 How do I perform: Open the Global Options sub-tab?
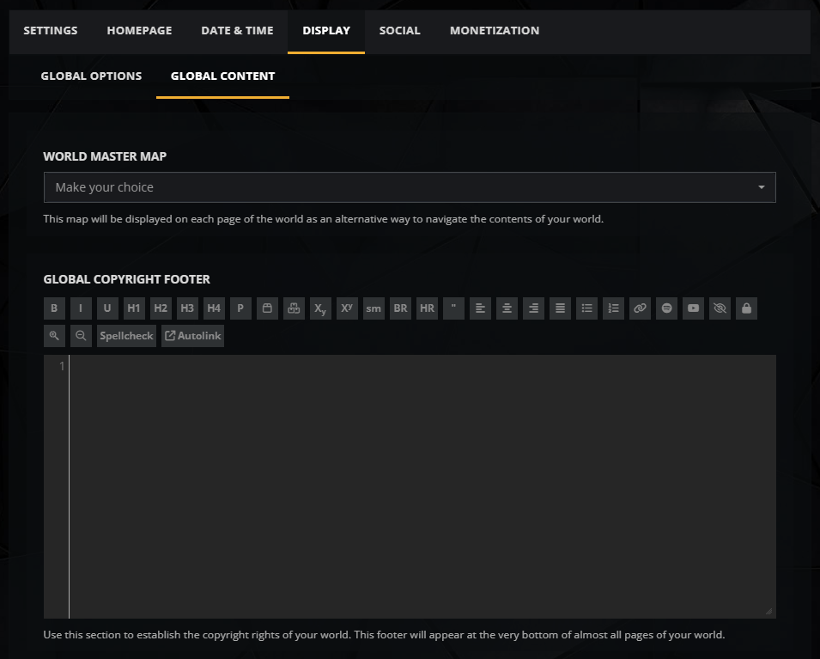click(92, 76)
